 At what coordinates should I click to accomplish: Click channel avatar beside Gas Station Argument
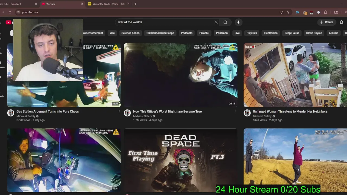tap(11, 113)
